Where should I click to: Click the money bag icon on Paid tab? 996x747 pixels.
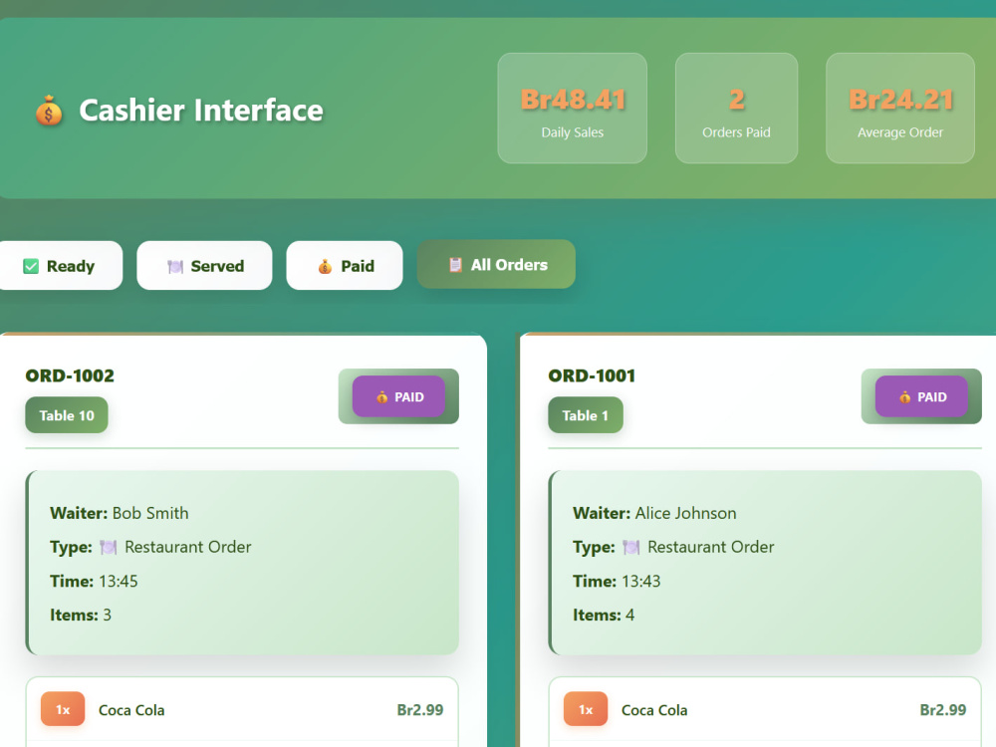pos(325,266)
